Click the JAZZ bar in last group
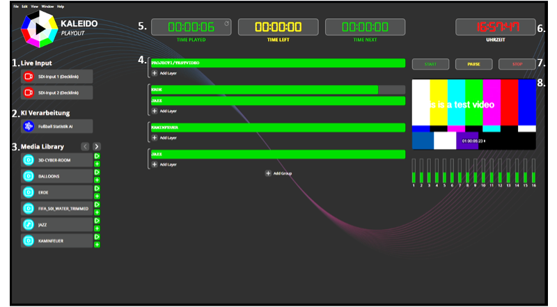This screenshot has height=307, width=557. tap(278, 155)
